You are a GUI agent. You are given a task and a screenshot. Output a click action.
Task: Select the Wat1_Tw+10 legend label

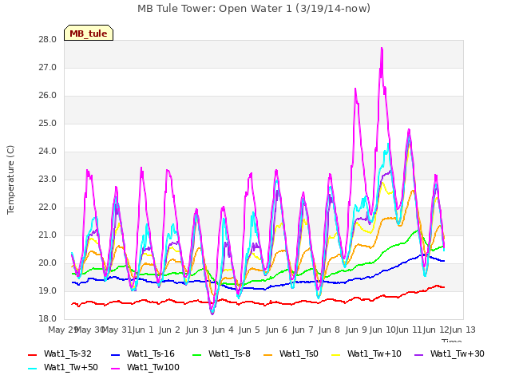374,353
